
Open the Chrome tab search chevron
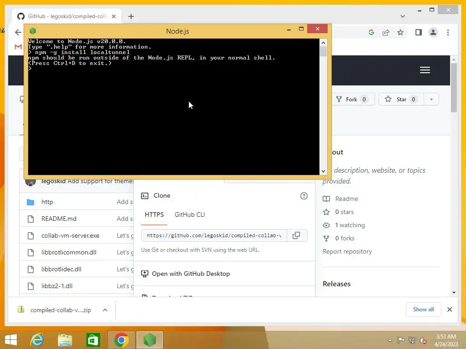click(402, 16)
